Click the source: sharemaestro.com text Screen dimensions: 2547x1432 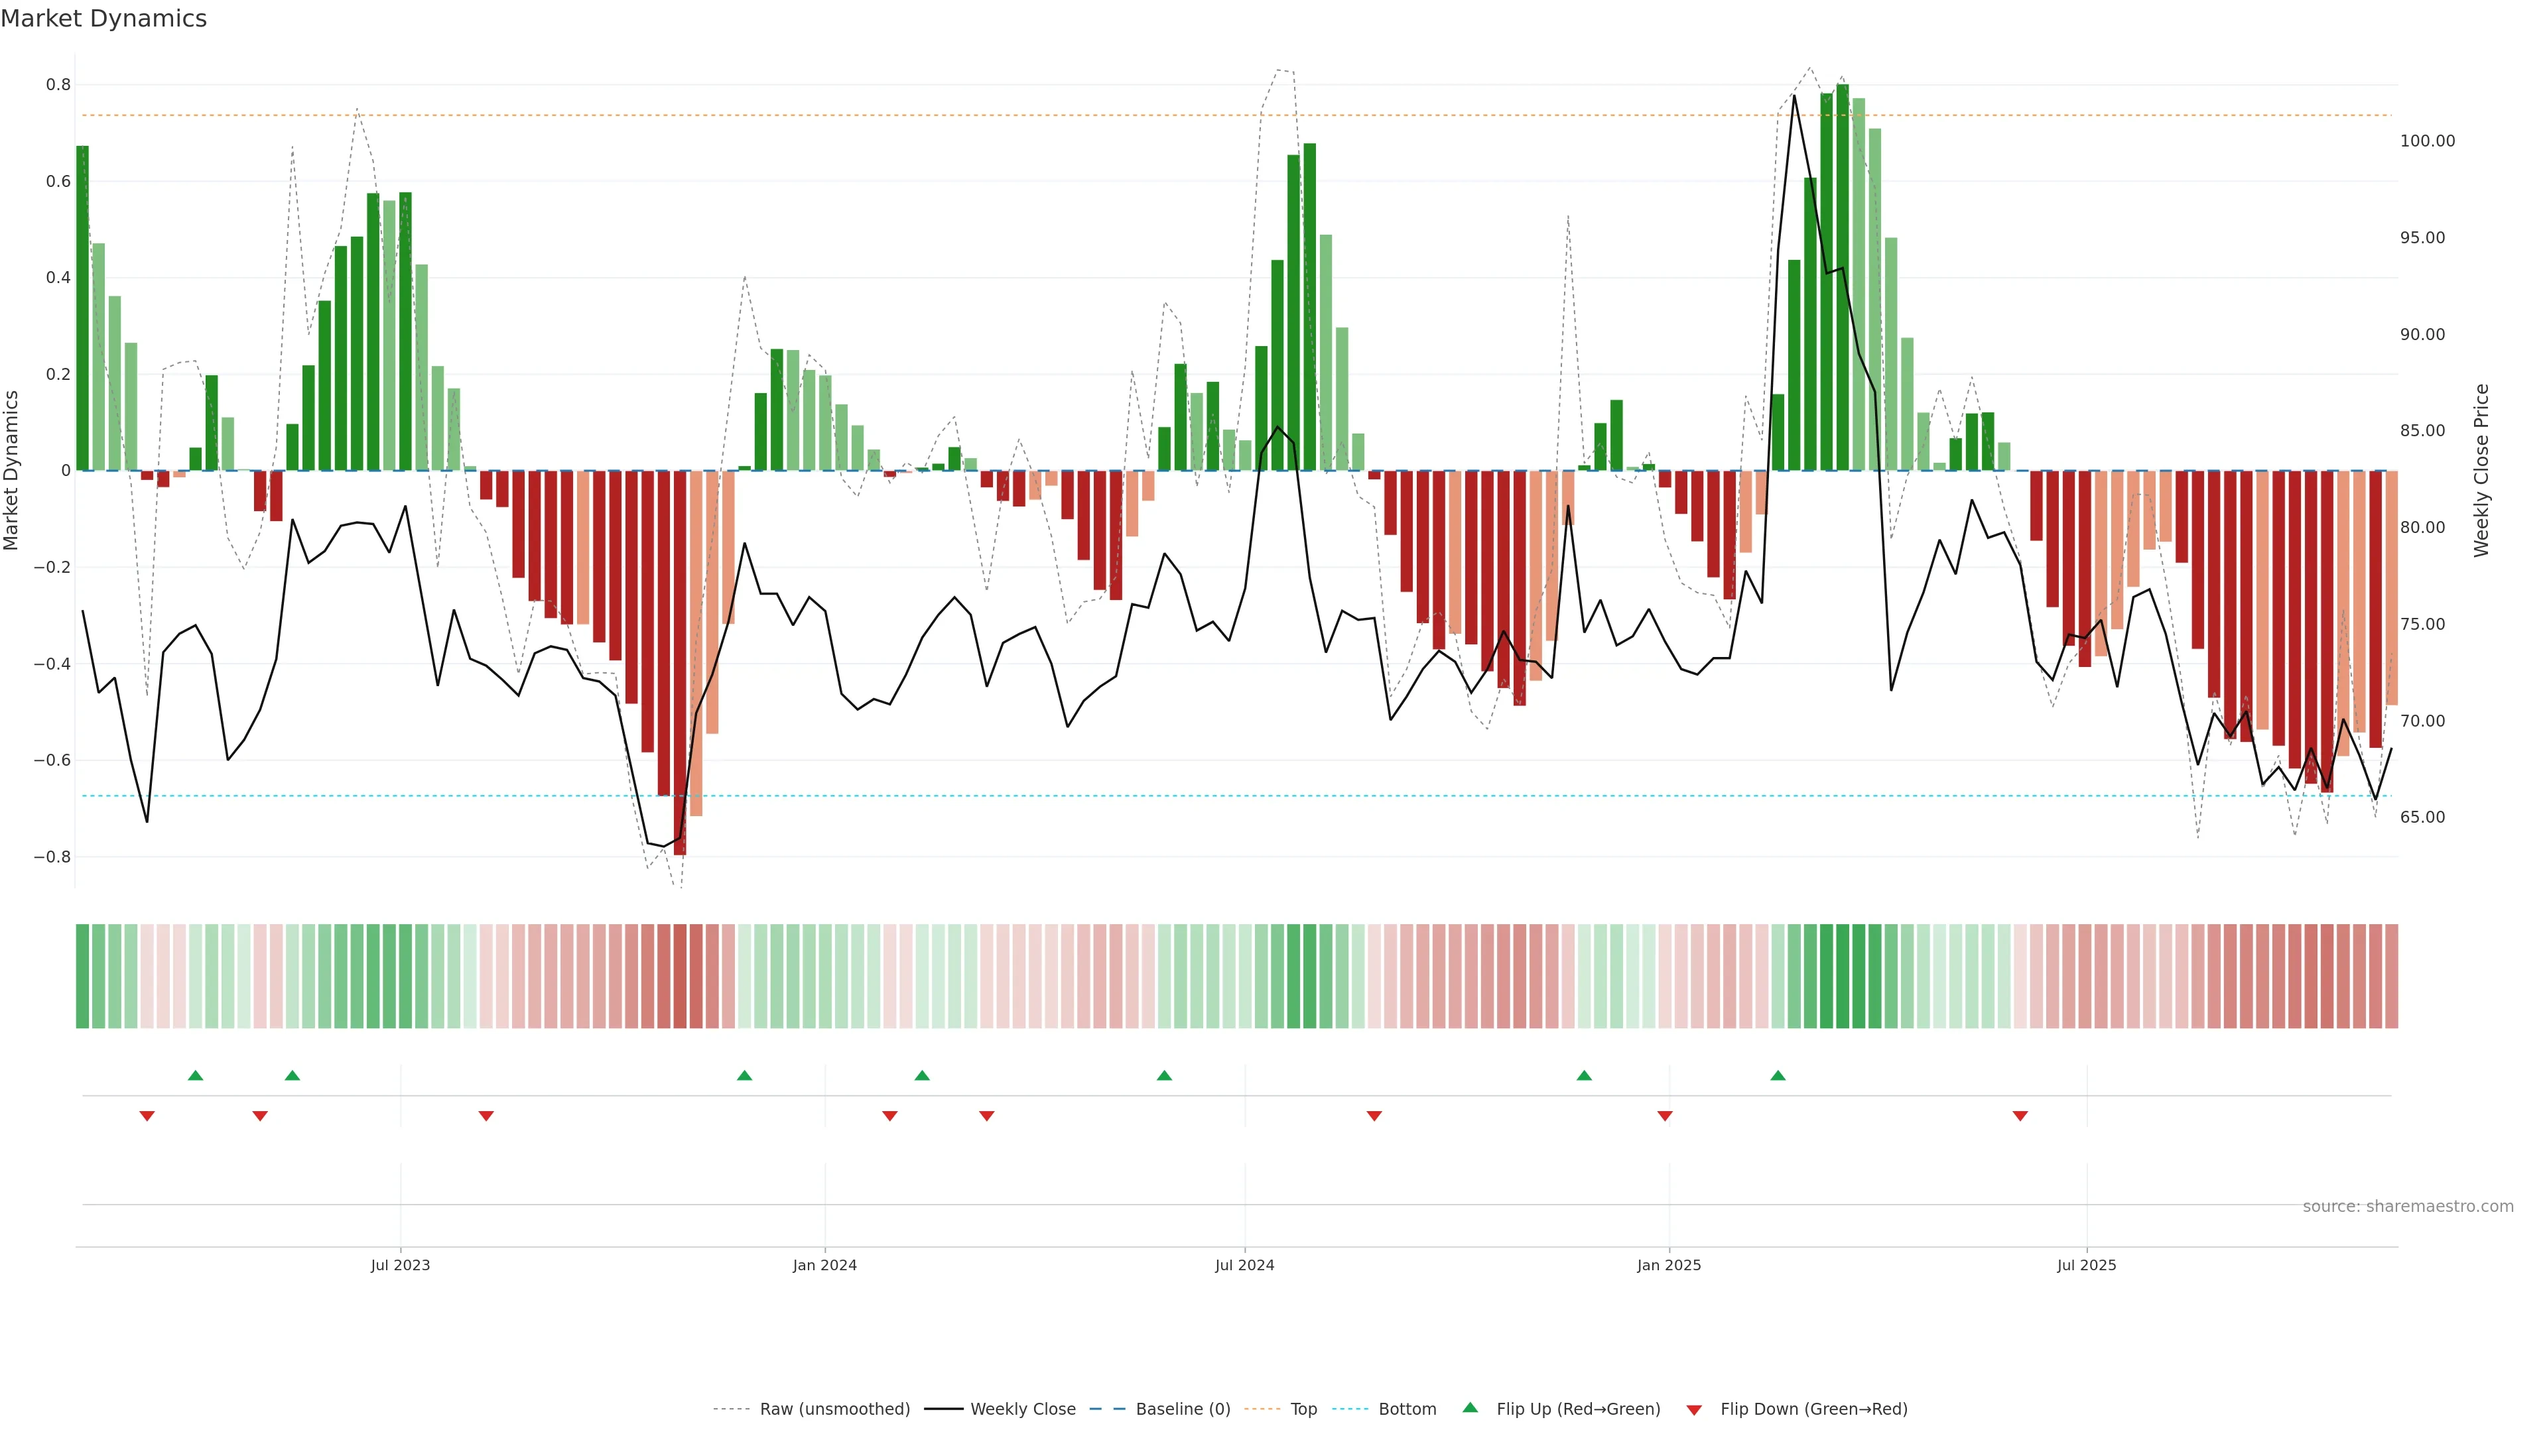tap(2408, 1206)
